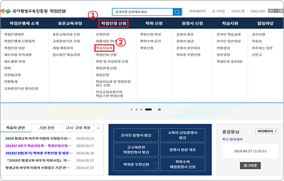The image size is (284, 181).
Task: Select 학위연계 신청 submenu item
Action: click(x=106, y=68)
